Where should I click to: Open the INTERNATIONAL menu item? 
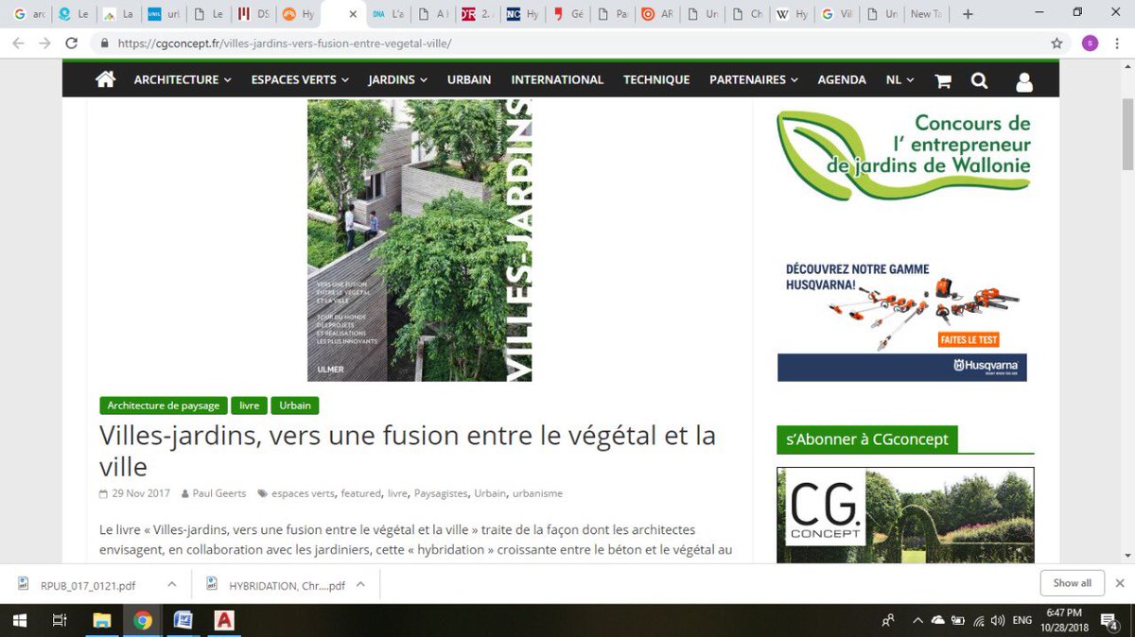[557, 80]
